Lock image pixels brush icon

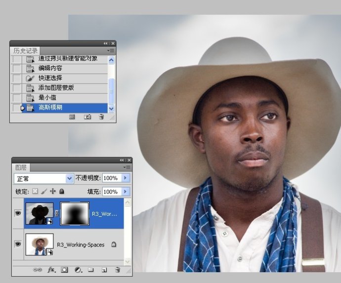[44, 192]
